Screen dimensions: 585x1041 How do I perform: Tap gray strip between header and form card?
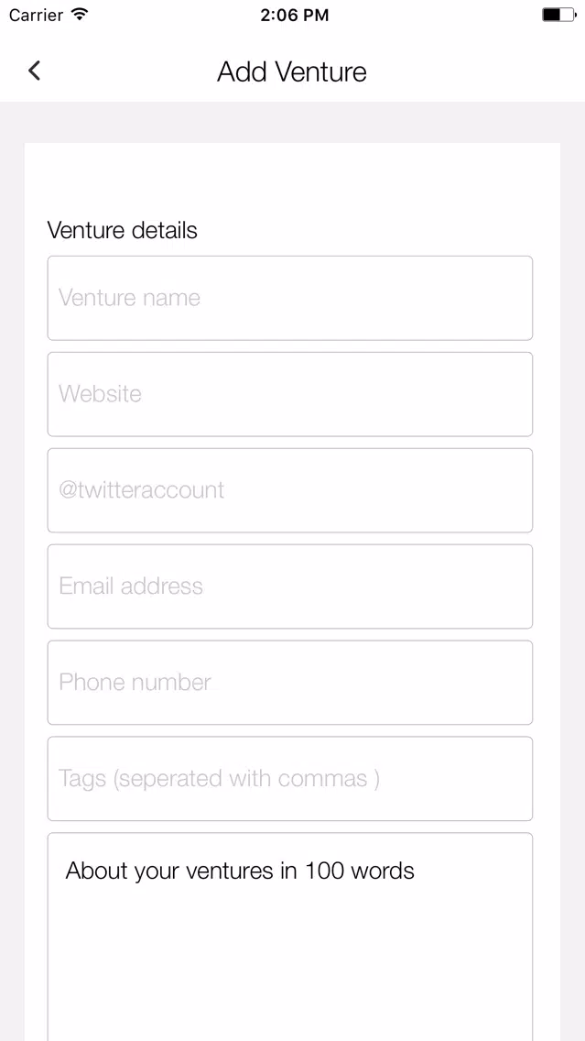(x=292, y=122)
